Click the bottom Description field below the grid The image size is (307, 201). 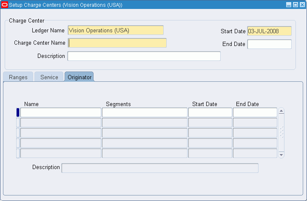click(160, 168)
